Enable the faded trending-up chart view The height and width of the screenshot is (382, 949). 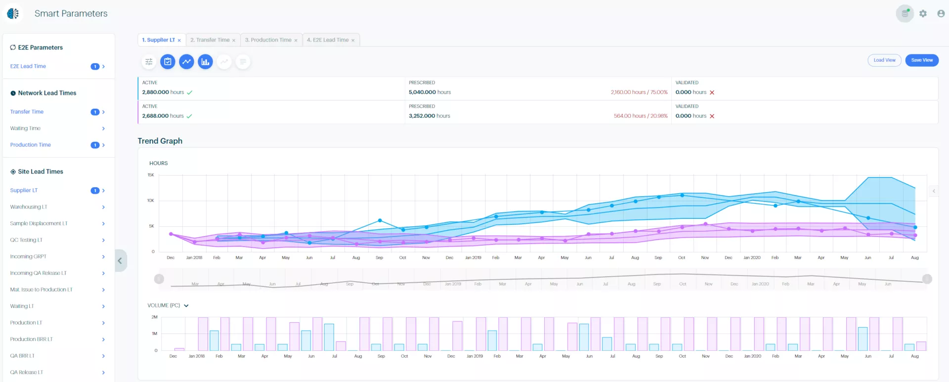pyautogui.click(x=224, y=62)
